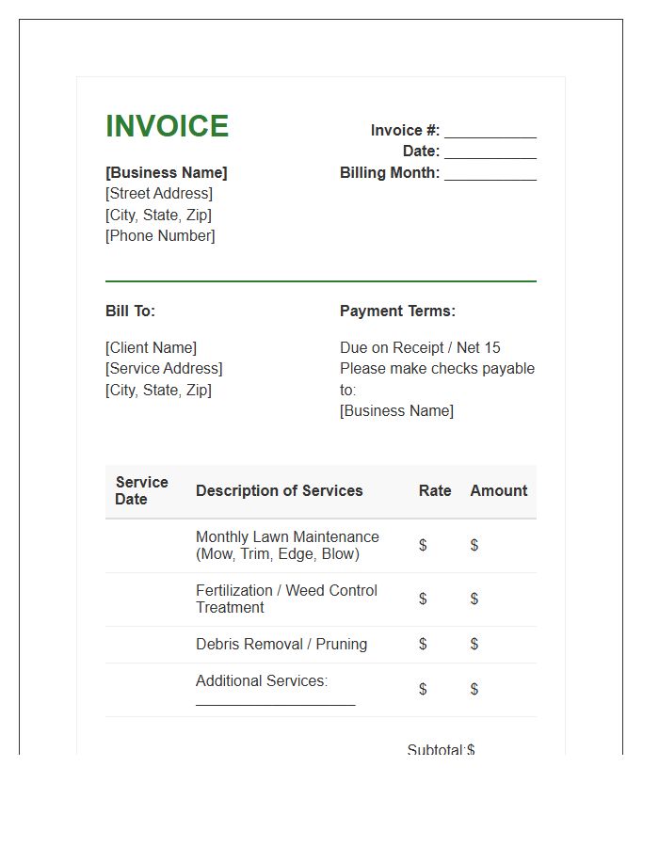Click the Amount $ in Monthly Lawn Maintenance row
This screenshot has height=847, width=659.
[x=474, y=545]
